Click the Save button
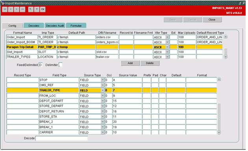 click(x=173, y=20)
